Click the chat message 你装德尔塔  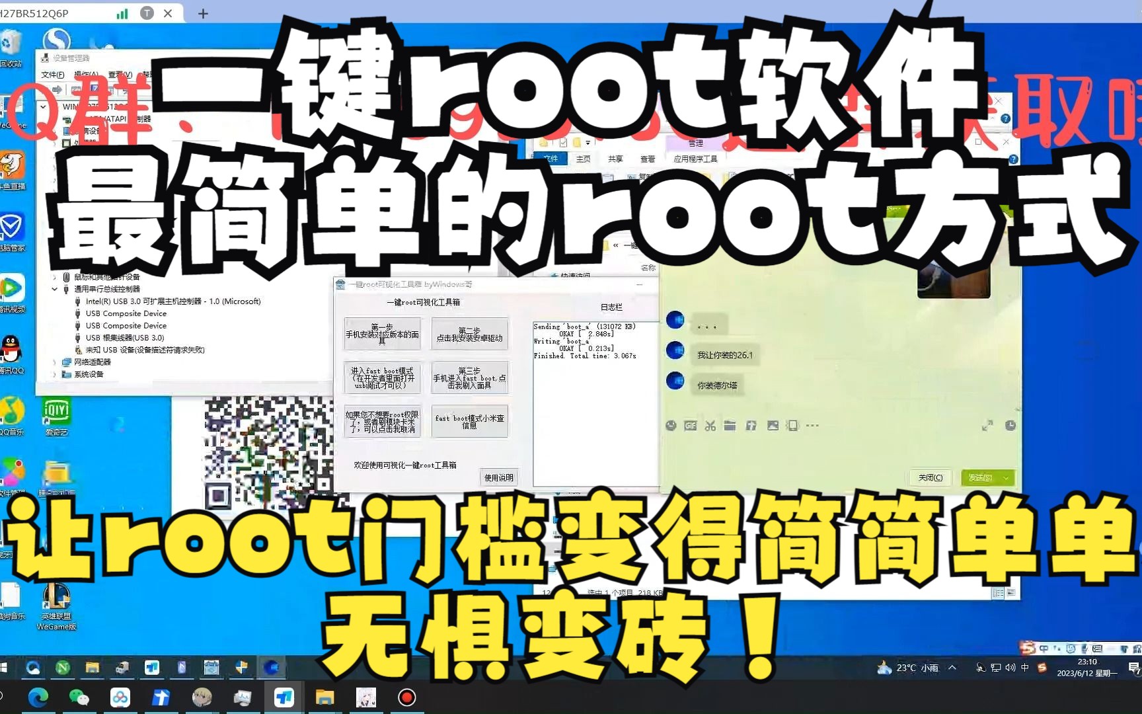[717, 385]
